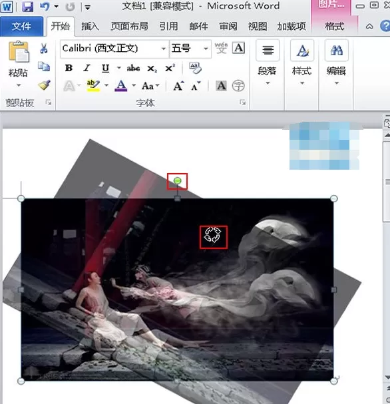Click the Copy icon
The image size is (390, 404).
coord(44,67)
